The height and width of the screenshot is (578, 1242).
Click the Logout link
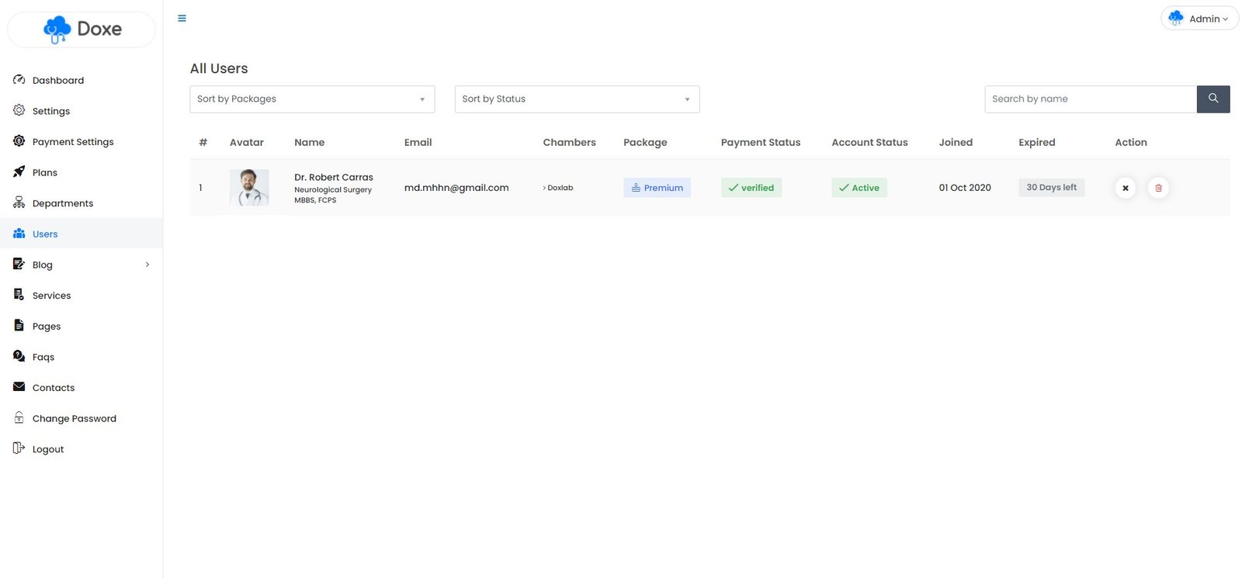pos(47,449)
